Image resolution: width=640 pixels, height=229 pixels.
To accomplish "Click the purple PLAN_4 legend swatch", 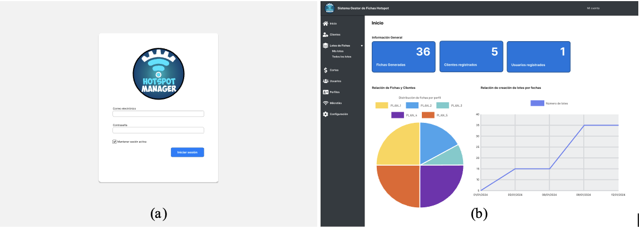I will point(397,115).
